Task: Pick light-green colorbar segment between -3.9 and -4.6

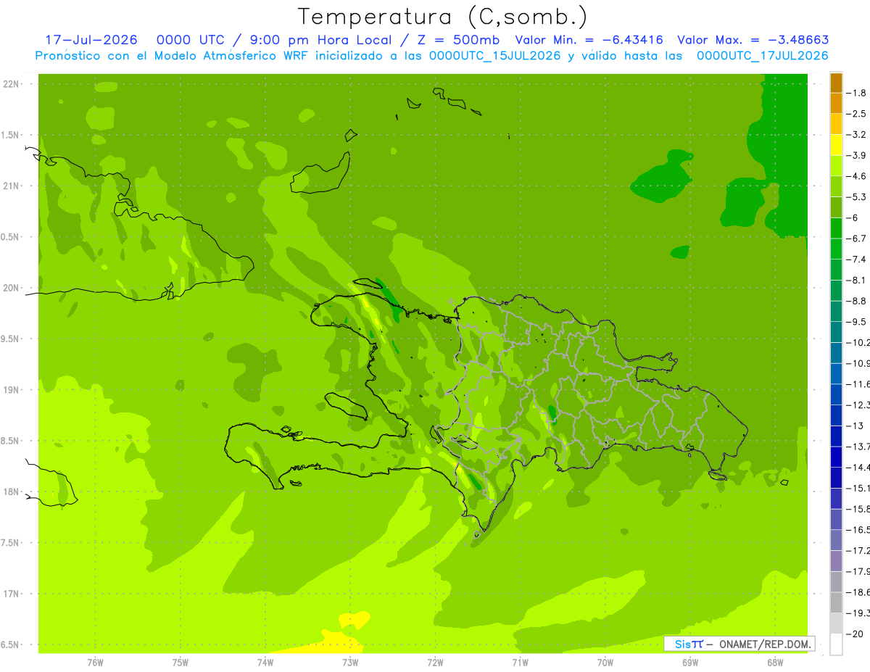Action: 836,166
